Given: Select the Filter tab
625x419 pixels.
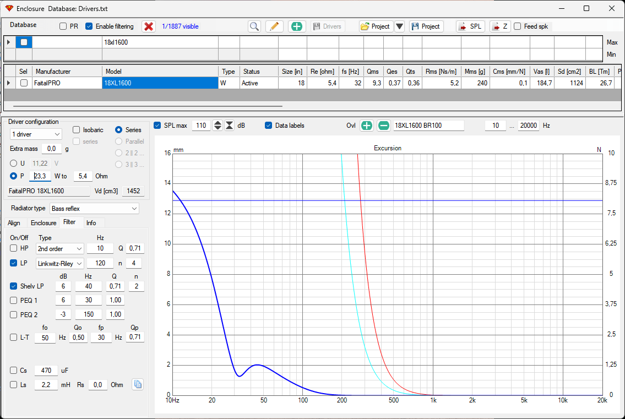Looking at the screenshot, I should (x=69, y=222).
